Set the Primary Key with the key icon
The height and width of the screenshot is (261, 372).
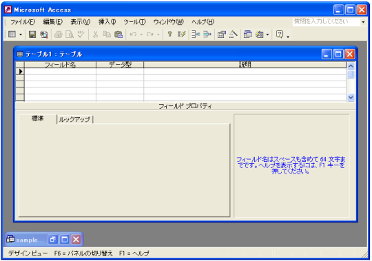pyautogui.click(x=169, y=34)
